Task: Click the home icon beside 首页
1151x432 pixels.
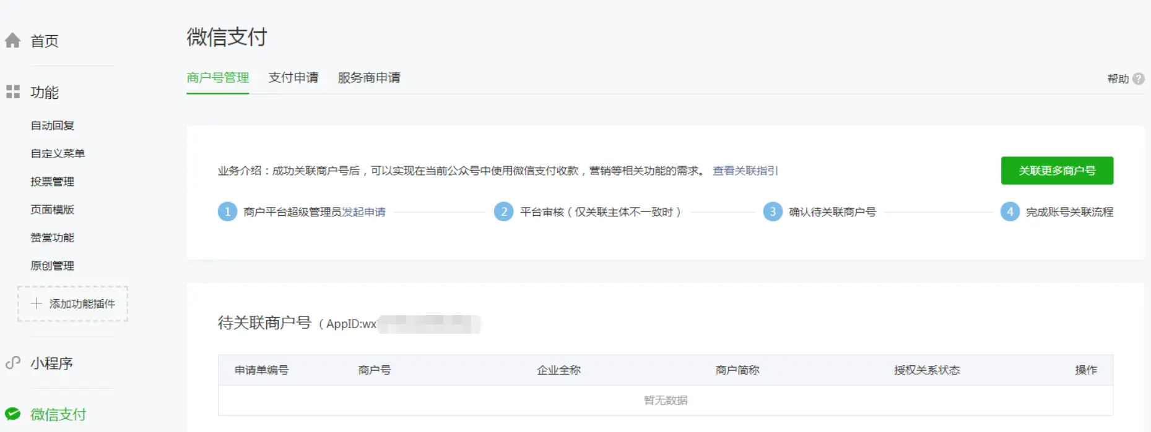Action: pyautogui.click(x=12, y=41)
